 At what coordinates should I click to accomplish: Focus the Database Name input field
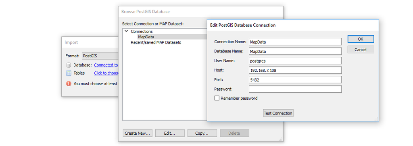coord(295,51)
